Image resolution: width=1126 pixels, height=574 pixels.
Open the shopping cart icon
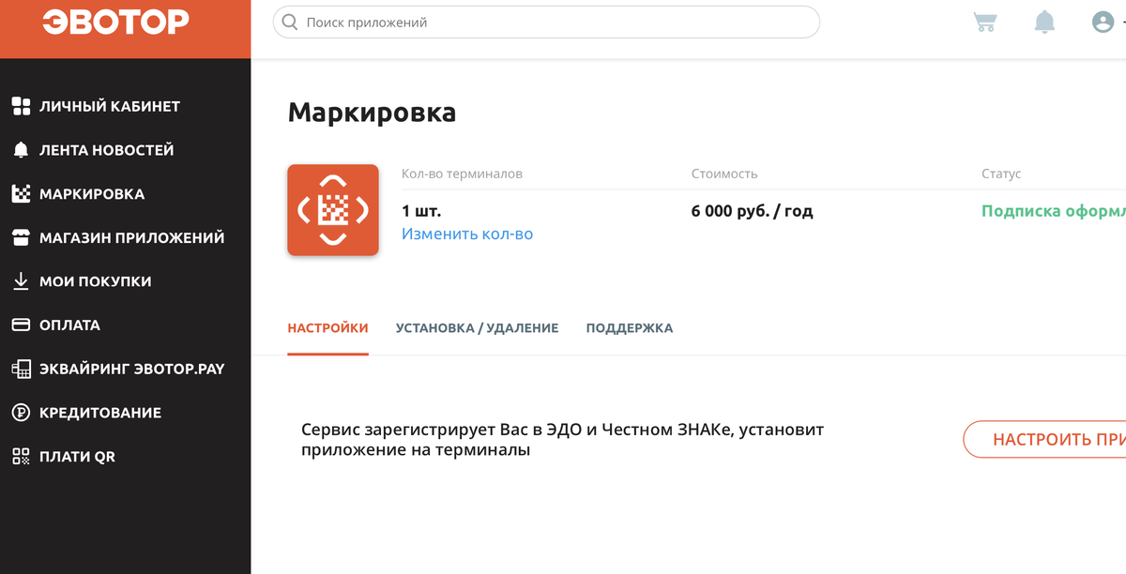(x=985, y=22)
